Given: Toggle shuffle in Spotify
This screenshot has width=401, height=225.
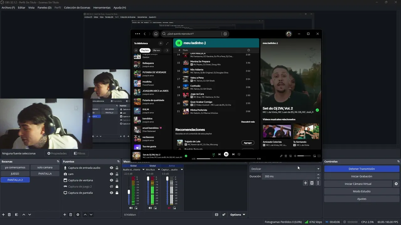Looking at the screenshot, I should point(213,154).
